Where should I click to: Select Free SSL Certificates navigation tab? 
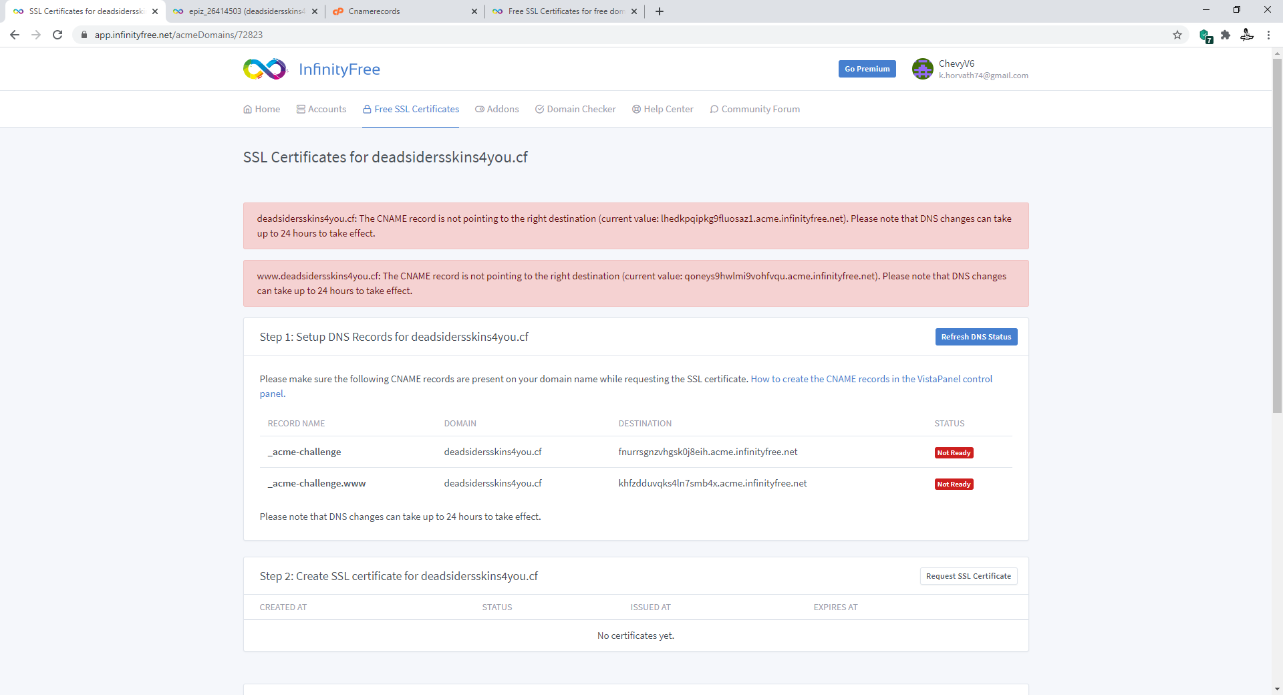pos(411,109)
